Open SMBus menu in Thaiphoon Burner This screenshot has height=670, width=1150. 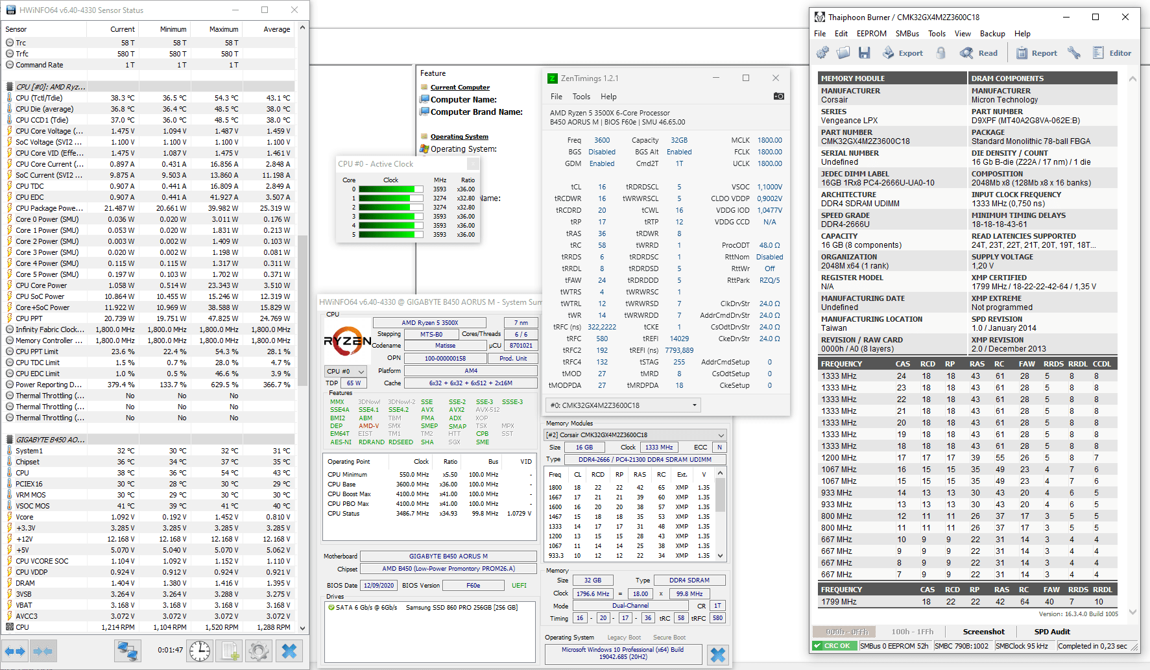click(907, 34)
